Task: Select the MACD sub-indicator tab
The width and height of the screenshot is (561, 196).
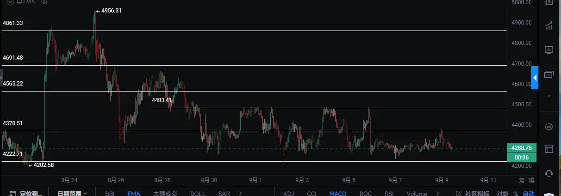Action: (x=338, y=193)
